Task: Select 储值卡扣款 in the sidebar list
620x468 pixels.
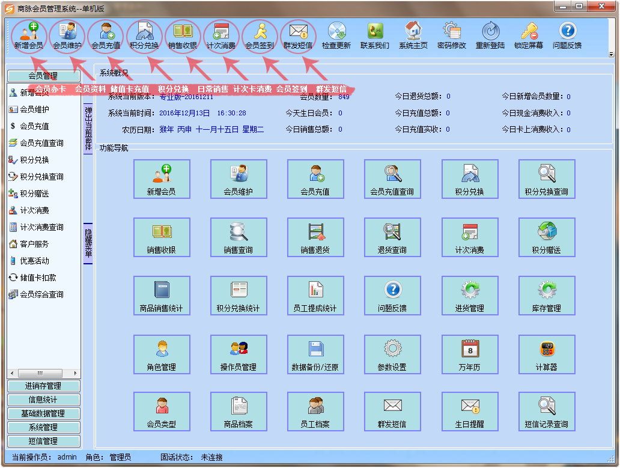Action: 33,278
